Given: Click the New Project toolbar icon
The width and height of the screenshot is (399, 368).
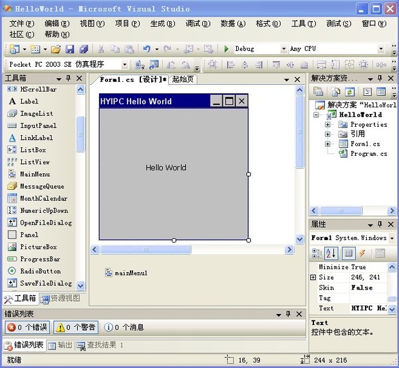Looking at the screenshot, I should click(14, 49).
